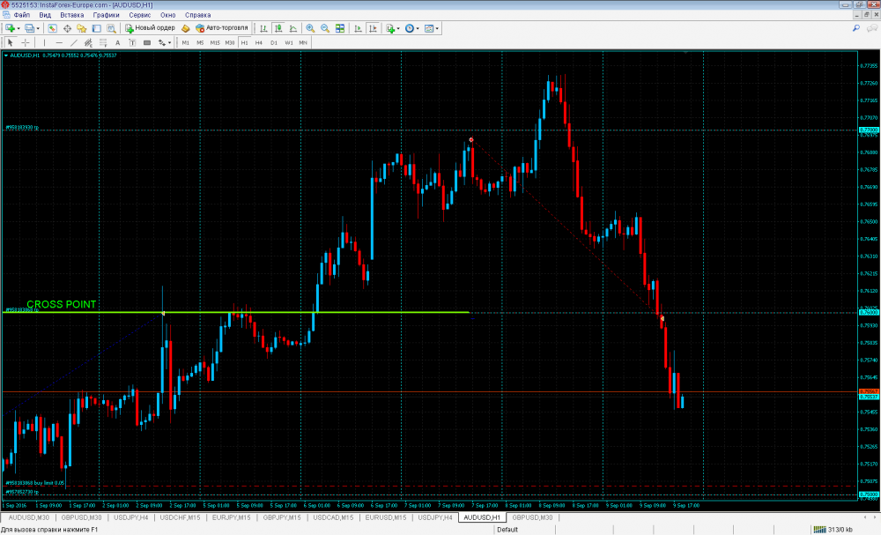The height and width of the screenshot is (535, 881).
Task: Click the Default profile in status bar
Action: (507, 530)
